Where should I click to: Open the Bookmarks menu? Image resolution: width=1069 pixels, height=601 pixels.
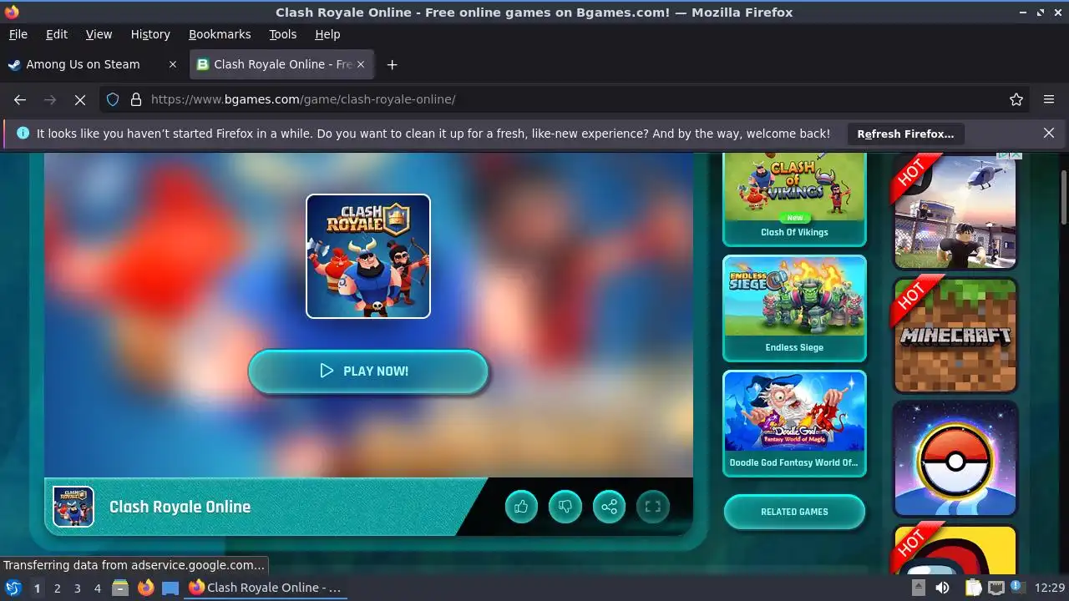click(220, 34)
